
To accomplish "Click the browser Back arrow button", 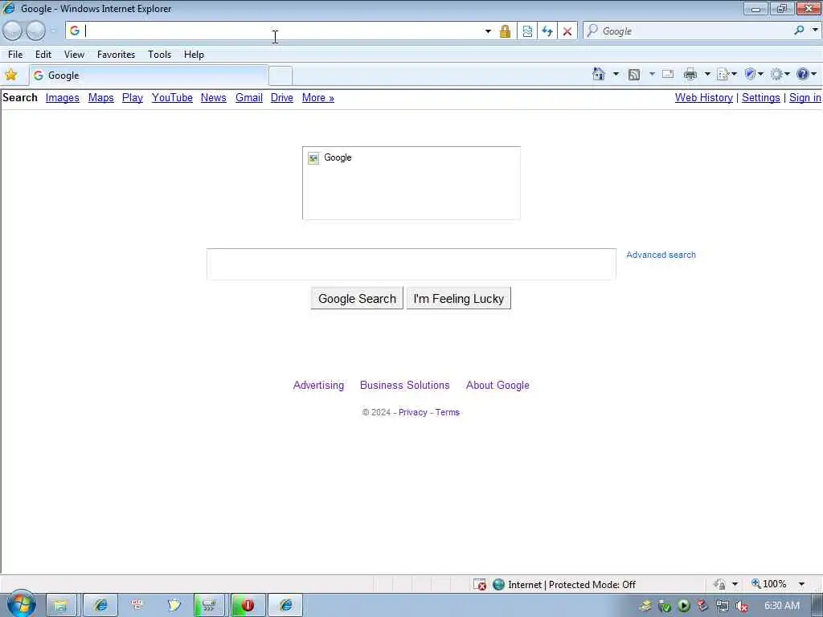I will [x=13, y=31].
